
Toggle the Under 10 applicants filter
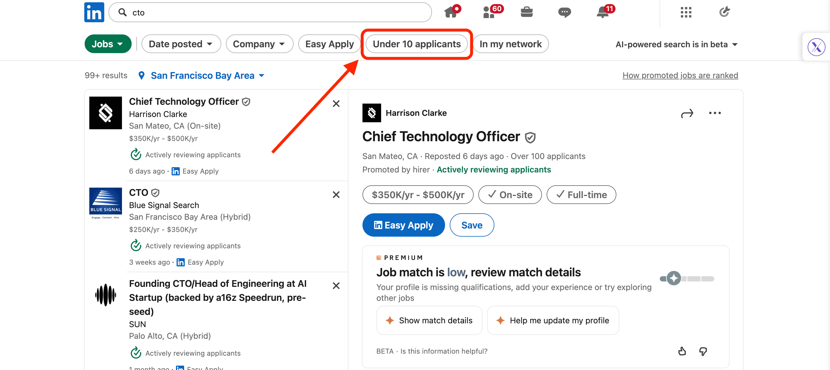click(x=417, y=44)
